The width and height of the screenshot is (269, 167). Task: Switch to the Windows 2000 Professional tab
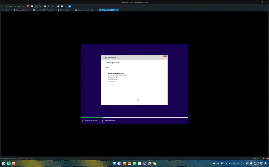pos(43,10)
